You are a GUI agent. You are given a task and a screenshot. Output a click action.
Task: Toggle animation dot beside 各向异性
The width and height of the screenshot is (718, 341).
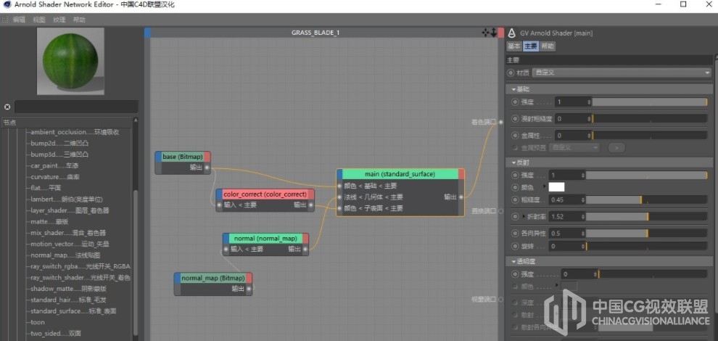click(x=515, y=234)
